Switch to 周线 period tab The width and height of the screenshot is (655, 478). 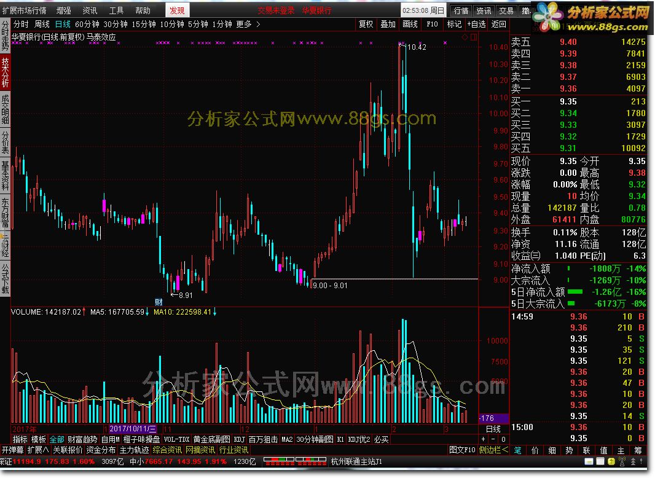[42, 24]
